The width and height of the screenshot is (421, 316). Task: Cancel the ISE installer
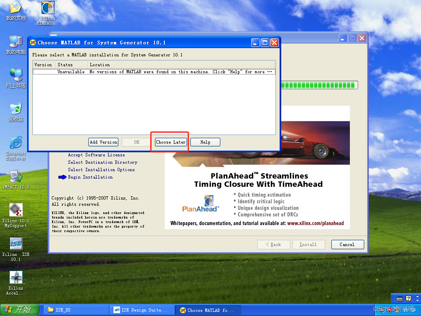[x=347, y=244]
